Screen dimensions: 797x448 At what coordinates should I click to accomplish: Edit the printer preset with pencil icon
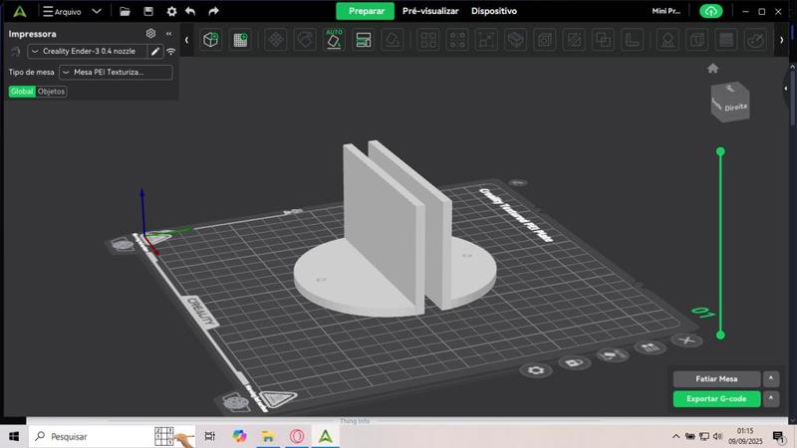155,51
